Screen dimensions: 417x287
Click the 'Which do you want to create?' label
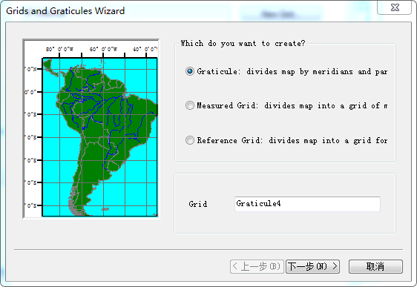243,43
